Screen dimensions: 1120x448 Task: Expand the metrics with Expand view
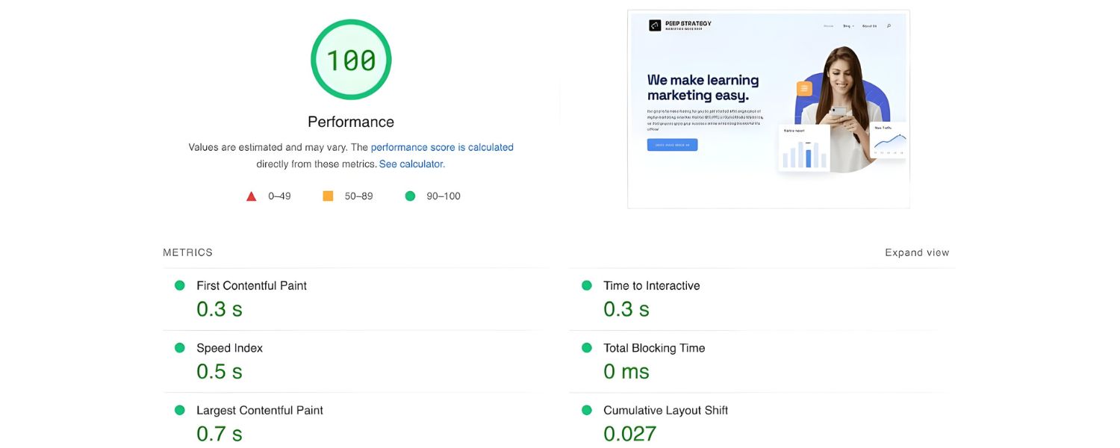[x=917, y=252]
